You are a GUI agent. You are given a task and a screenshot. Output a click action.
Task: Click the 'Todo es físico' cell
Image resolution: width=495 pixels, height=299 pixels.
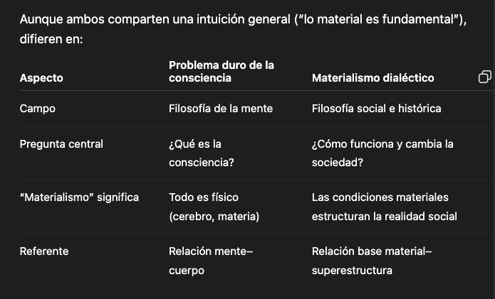coord(204,197)
